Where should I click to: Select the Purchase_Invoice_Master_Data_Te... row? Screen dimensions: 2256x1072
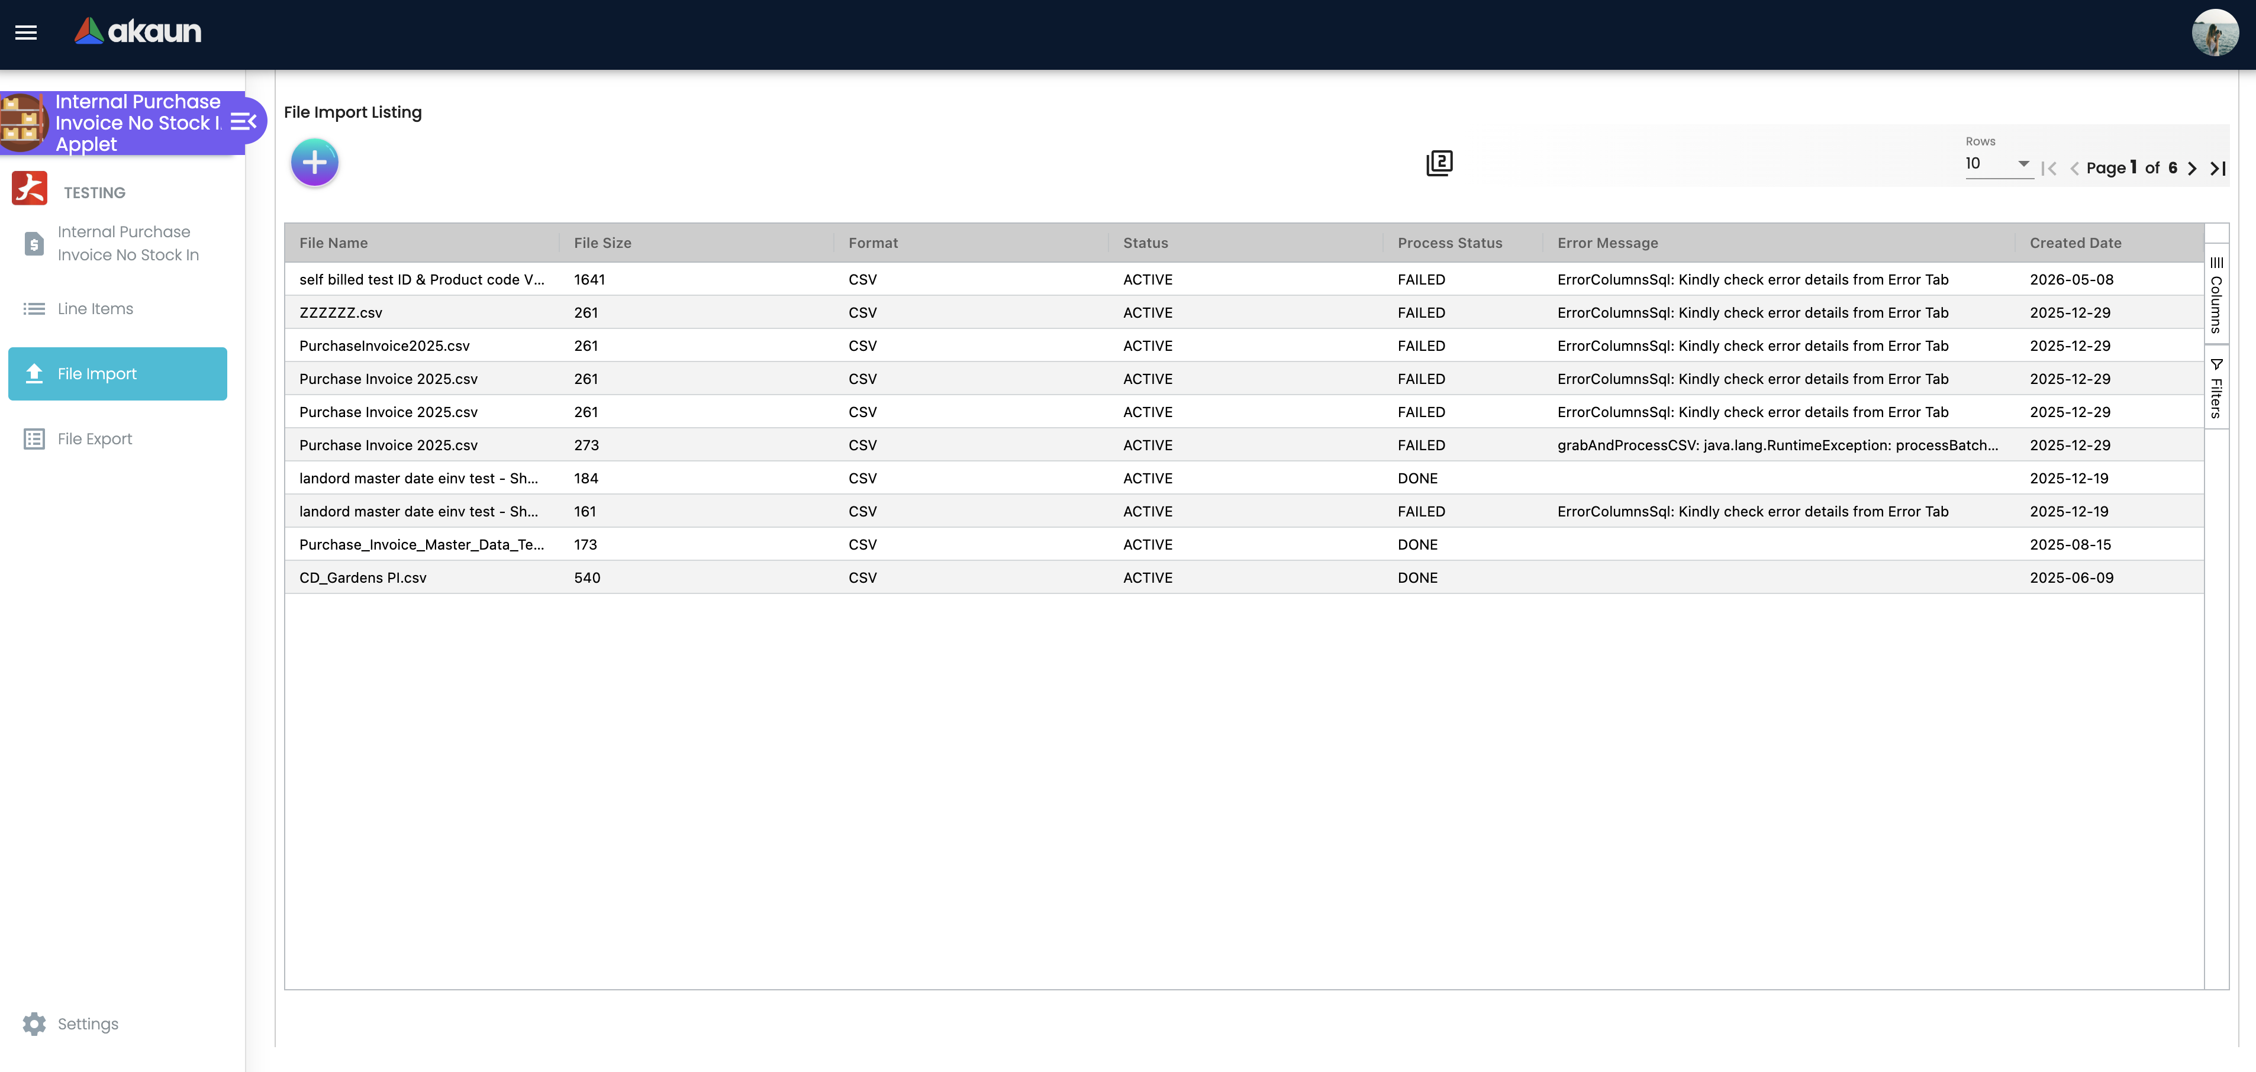(x=1243, y=545)
